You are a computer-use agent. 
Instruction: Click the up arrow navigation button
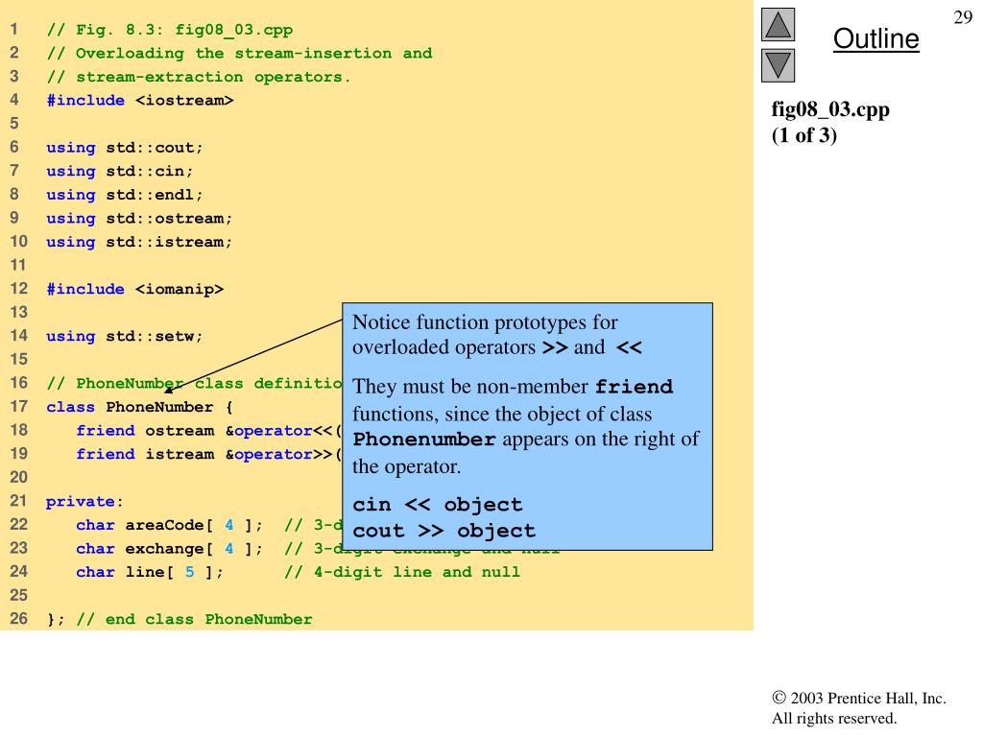click(778, 24)
